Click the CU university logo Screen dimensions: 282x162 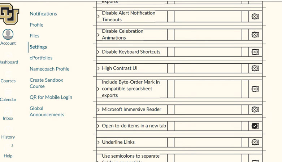[9, 14]
